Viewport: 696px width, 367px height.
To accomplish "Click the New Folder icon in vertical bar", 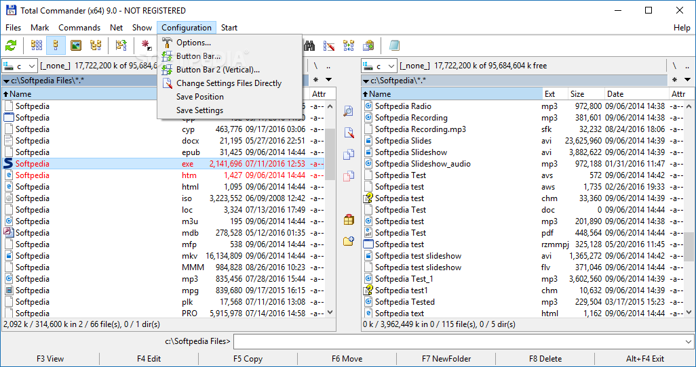I will click(x=349, y=241).
